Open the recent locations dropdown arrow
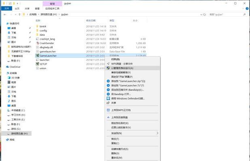Viewport: 250px width, 161px height. [15, 15]
